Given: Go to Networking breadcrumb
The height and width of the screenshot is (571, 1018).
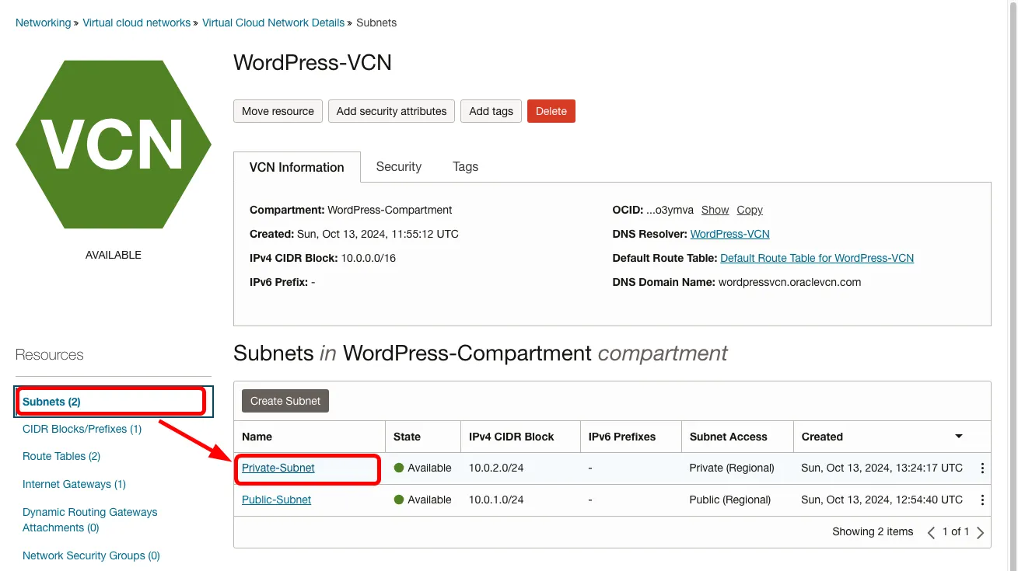Looking at the screenshot, I should click(x=43, y=23).
